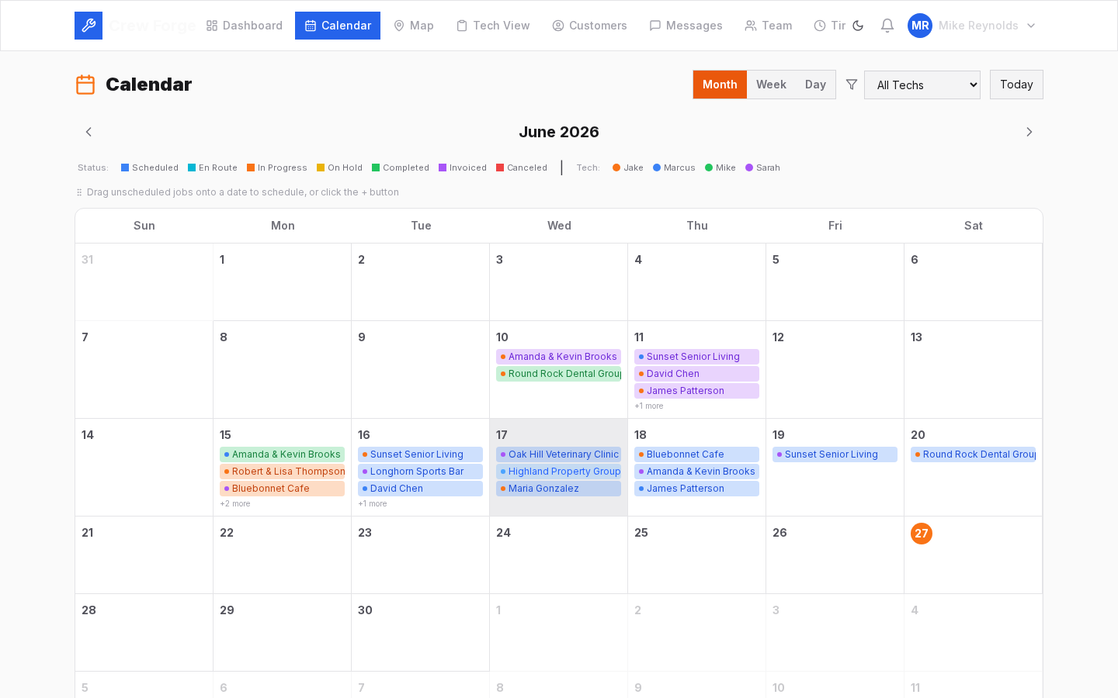Click the En Route legend swatch

(192, 168)
